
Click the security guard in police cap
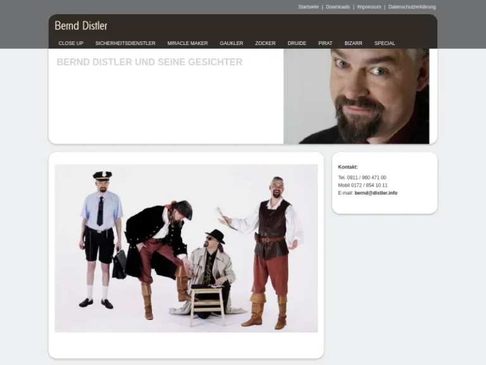point(101,234)
